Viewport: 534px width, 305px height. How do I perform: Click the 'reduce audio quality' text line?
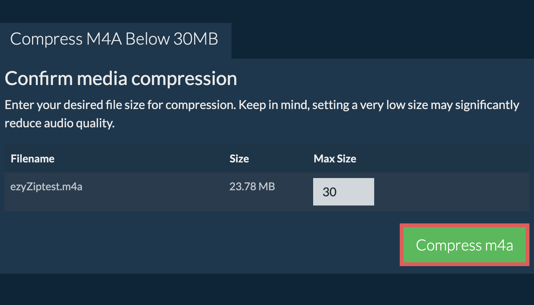[60, 124]
